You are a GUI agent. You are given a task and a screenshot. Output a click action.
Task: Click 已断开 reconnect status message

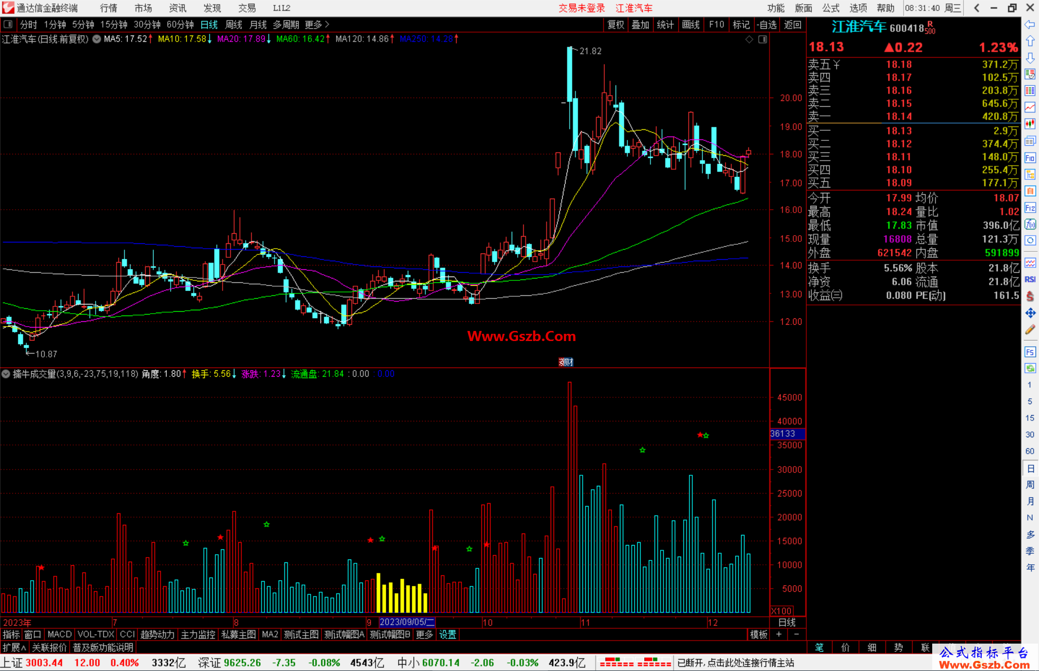[x=736, y=663]
